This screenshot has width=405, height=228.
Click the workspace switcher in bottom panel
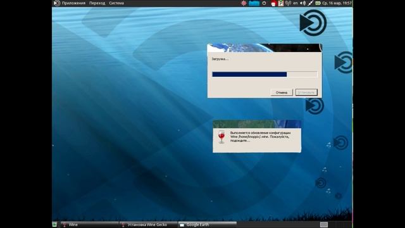(x=323, y=225)
